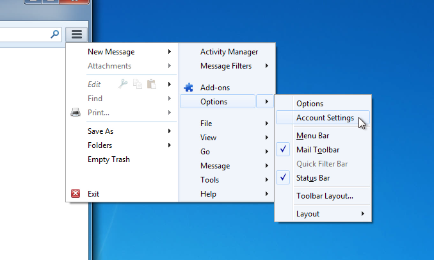Click the printer icon beside Print
Image resolution: width=434 pixels, height=260 pixels.
pyautogui.click(x=76, y=113)
